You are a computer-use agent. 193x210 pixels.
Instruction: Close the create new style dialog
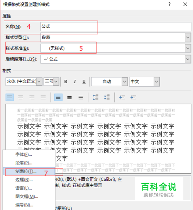(185, 4)
